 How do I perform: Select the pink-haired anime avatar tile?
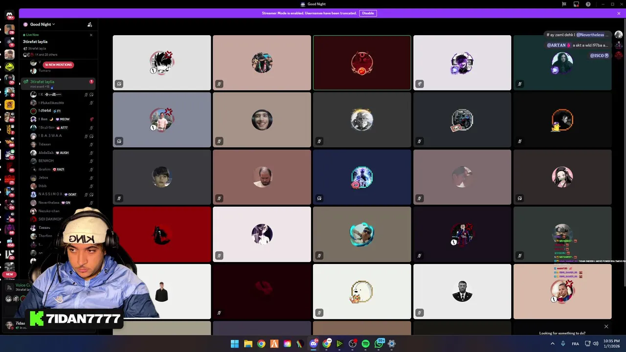(562, 177)
